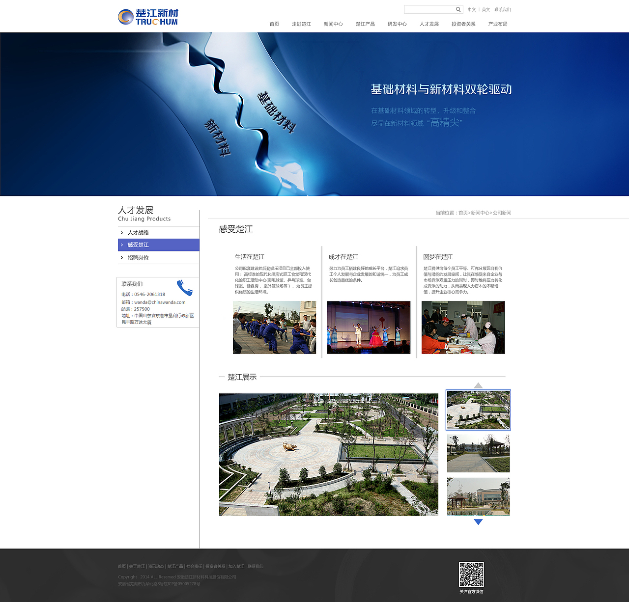
Task: Click gallery up arrow
Action: [478, 385]
